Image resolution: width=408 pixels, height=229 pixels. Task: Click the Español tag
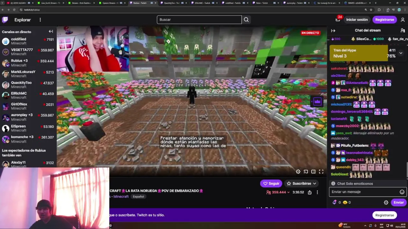pos(138,197)
